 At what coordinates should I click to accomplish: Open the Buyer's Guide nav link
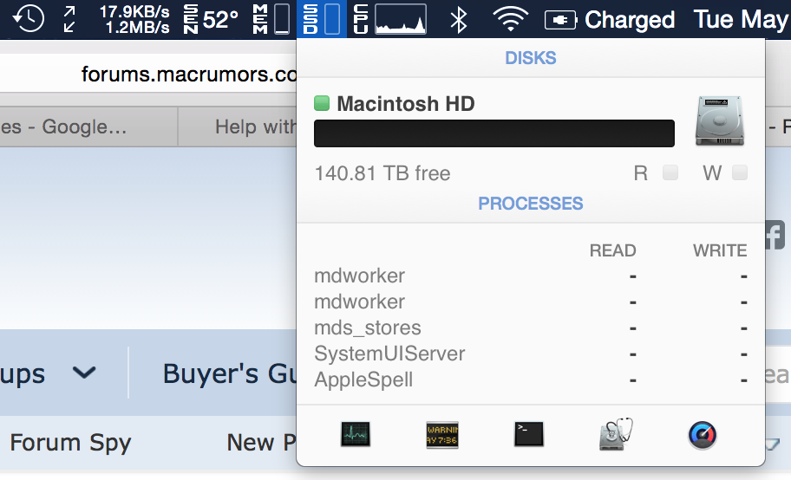point(230,374)
